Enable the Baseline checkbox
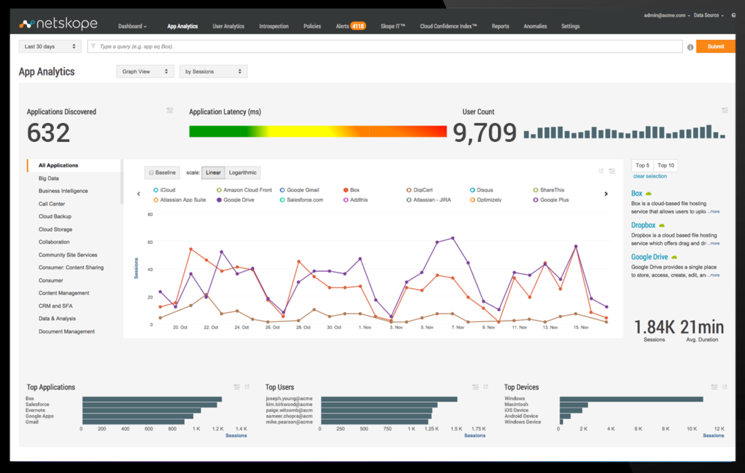The width and height of the screenshot is (745, 473). (x=151, y=173)
